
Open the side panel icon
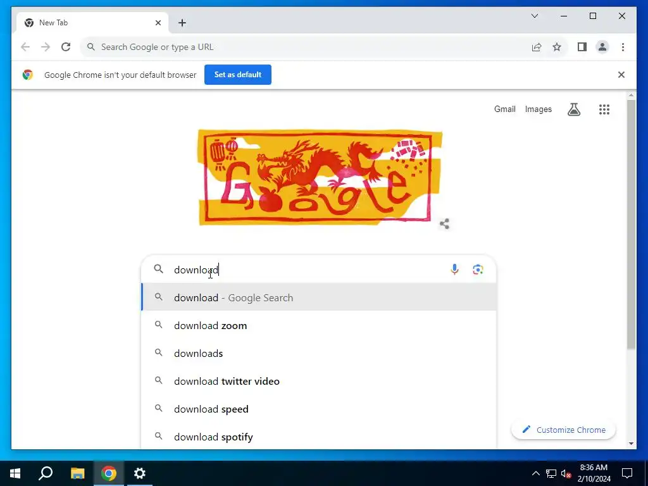click(x=582, y=47)
